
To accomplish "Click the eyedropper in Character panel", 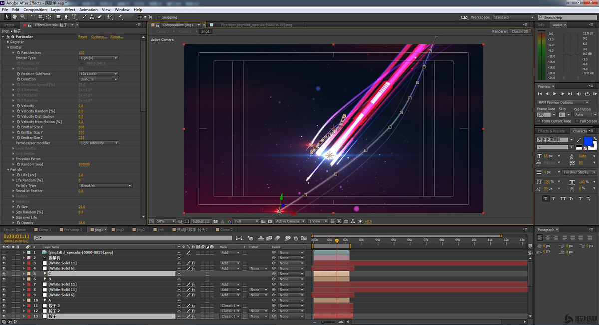I will [579, 140].
